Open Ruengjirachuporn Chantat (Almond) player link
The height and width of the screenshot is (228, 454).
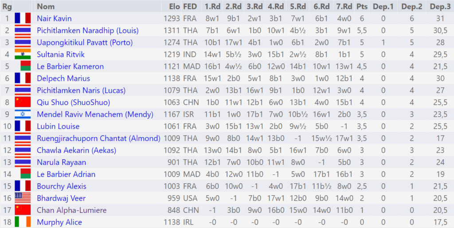[98, 138]
